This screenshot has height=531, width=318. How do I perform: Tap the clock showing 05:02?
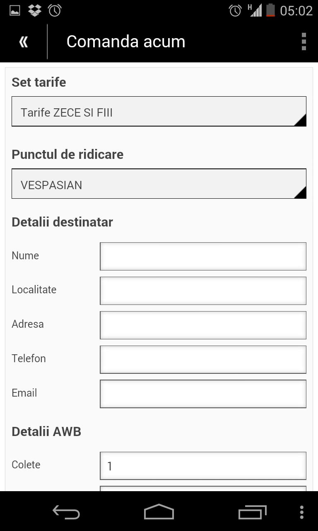[296, 10]
